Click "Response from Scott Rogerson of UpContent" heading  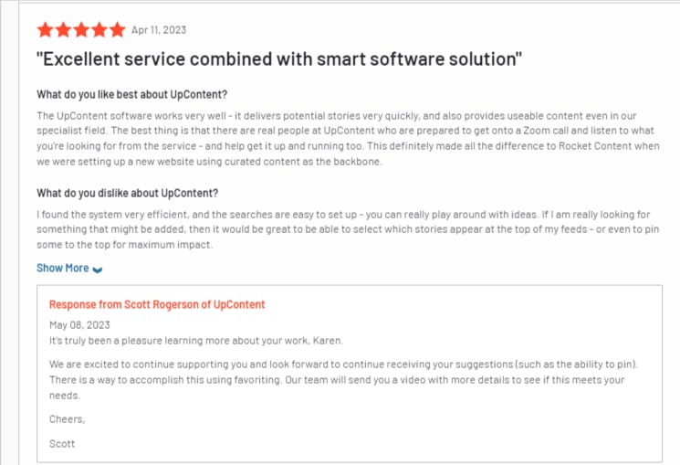pyautogui.click(x=157, y=304)
